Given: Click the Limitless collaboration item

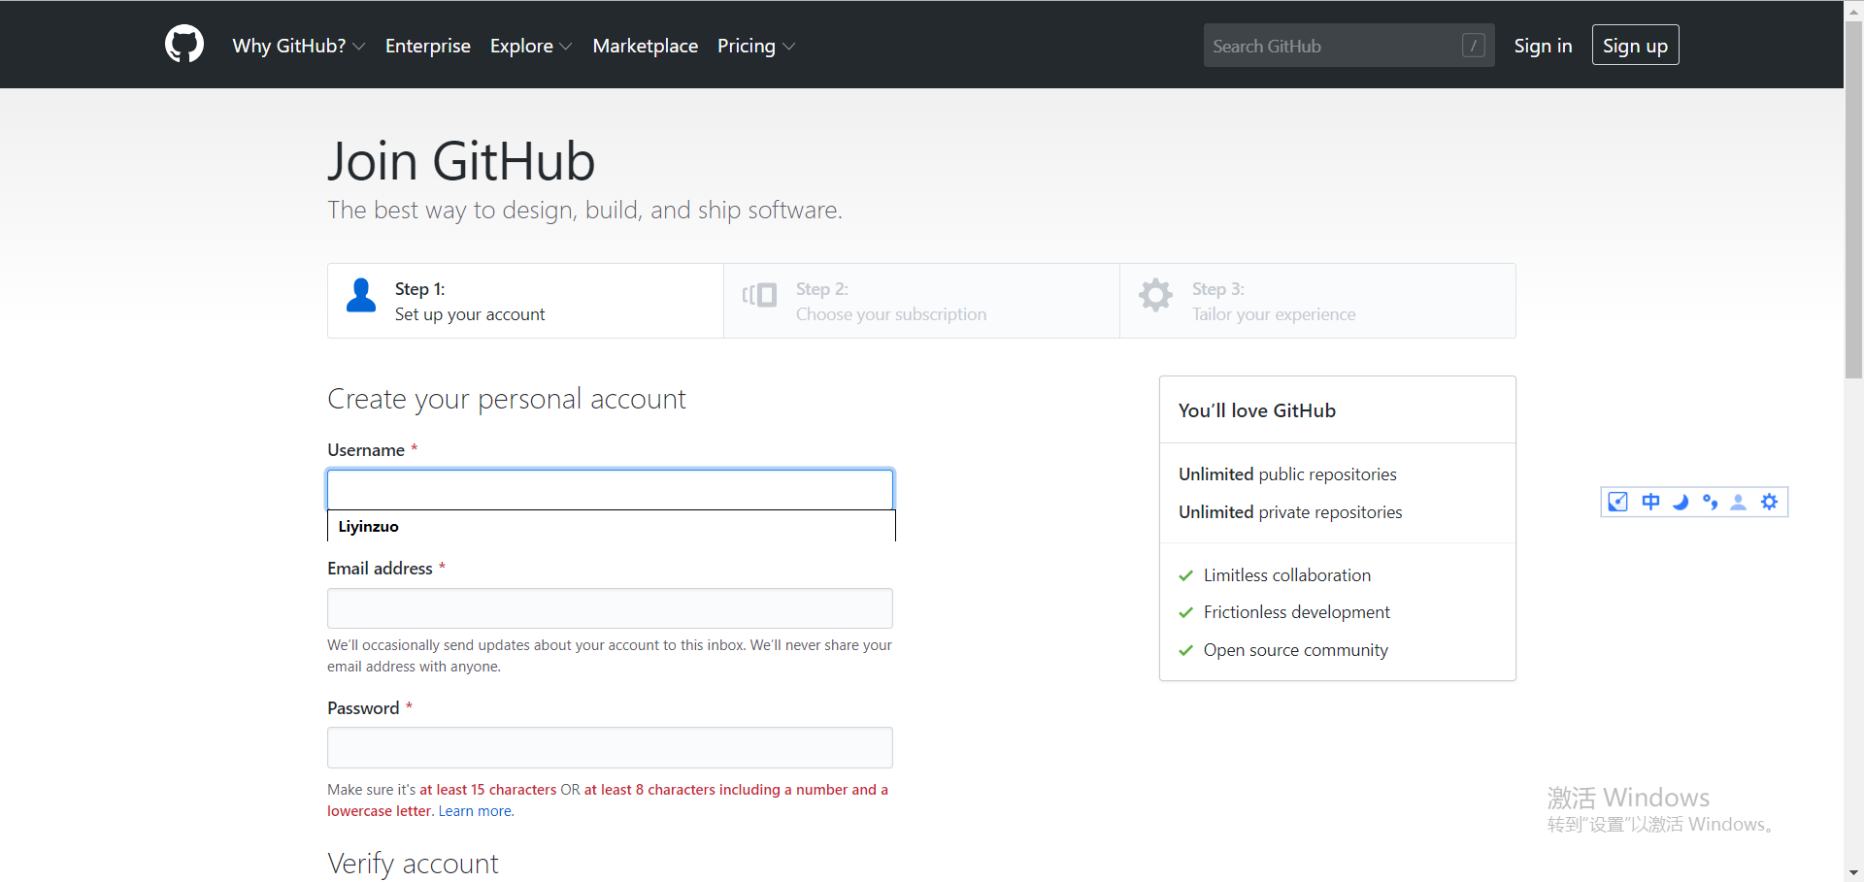Looking at the screenshot, I should click(1287, 575).
